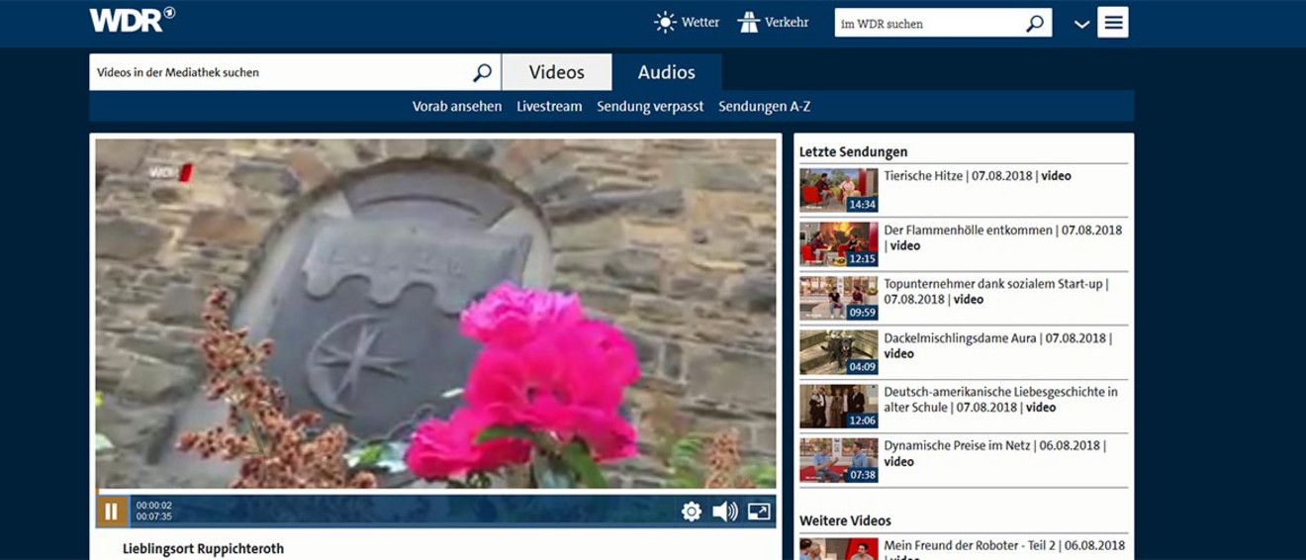Open 'Topunternehmer dank sozialem Start-up' link
Screen dimensions: 1306x560
pos(996,291)
